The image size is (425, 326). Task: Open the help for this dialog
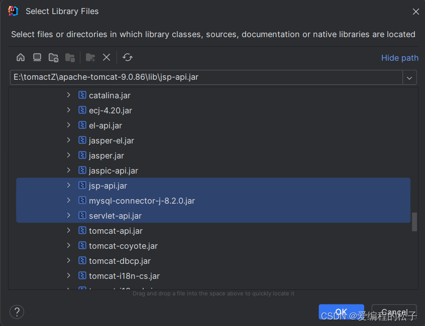point(17,311)
